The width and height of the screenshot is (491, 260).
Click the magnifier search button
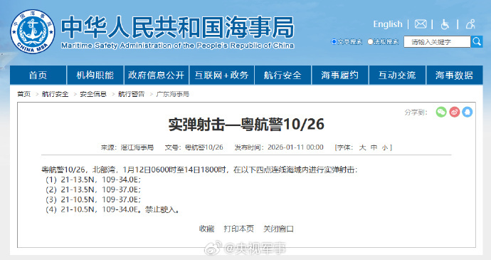[x=477, y=41]
